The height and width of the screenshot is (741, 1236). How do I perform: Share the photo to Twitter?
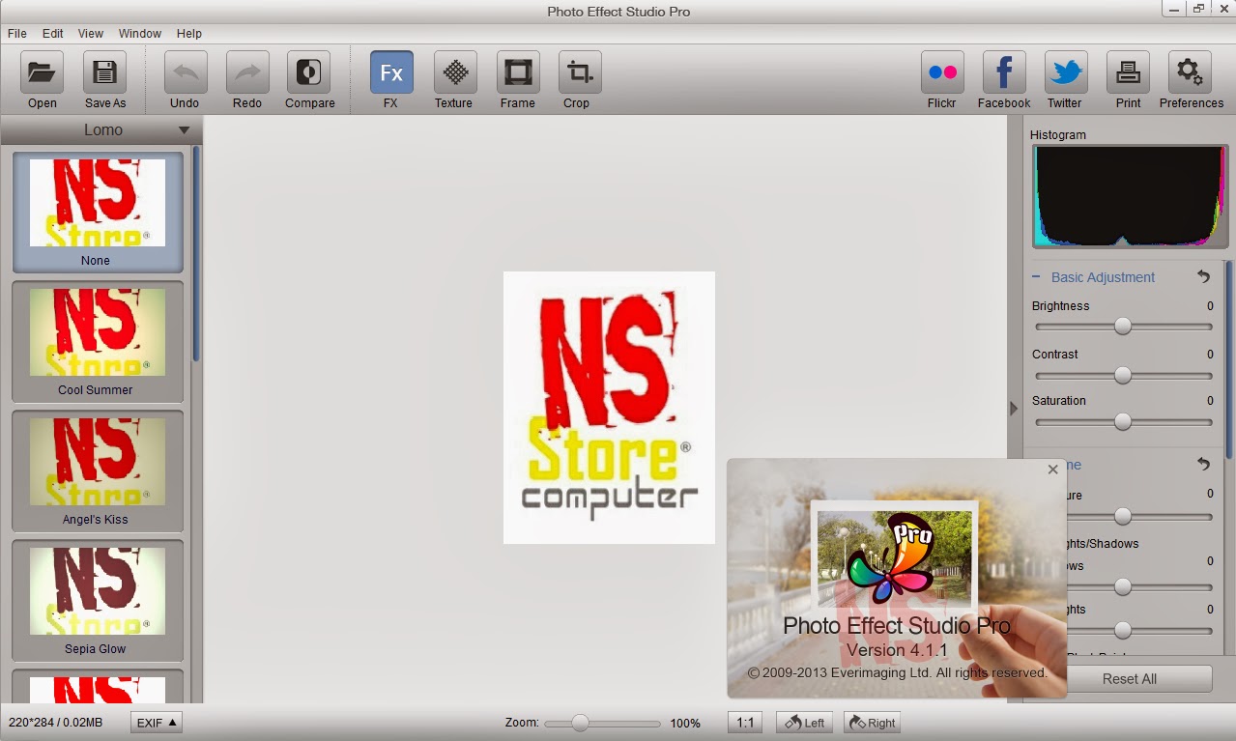click(x=1066, y=72)
